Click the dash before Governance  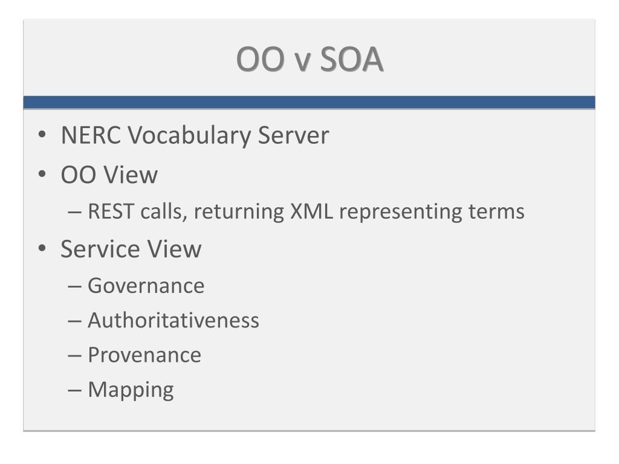[74, 286]
